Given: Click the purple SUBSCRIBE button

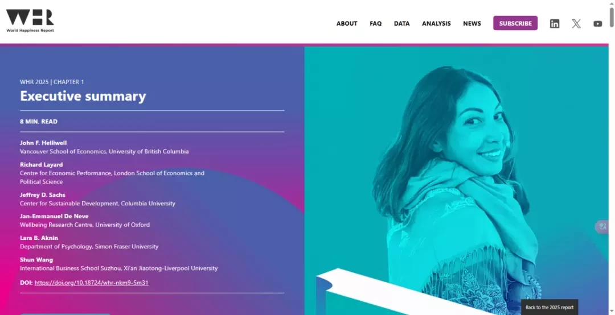Looking at the screenshot, I should click(x=515, y=23).
